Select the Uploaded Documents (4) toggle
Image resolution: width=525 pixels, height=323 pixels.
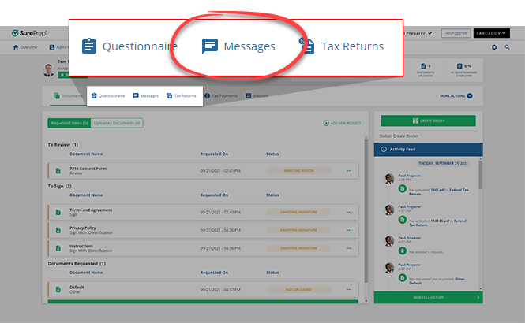coord(117,123)
